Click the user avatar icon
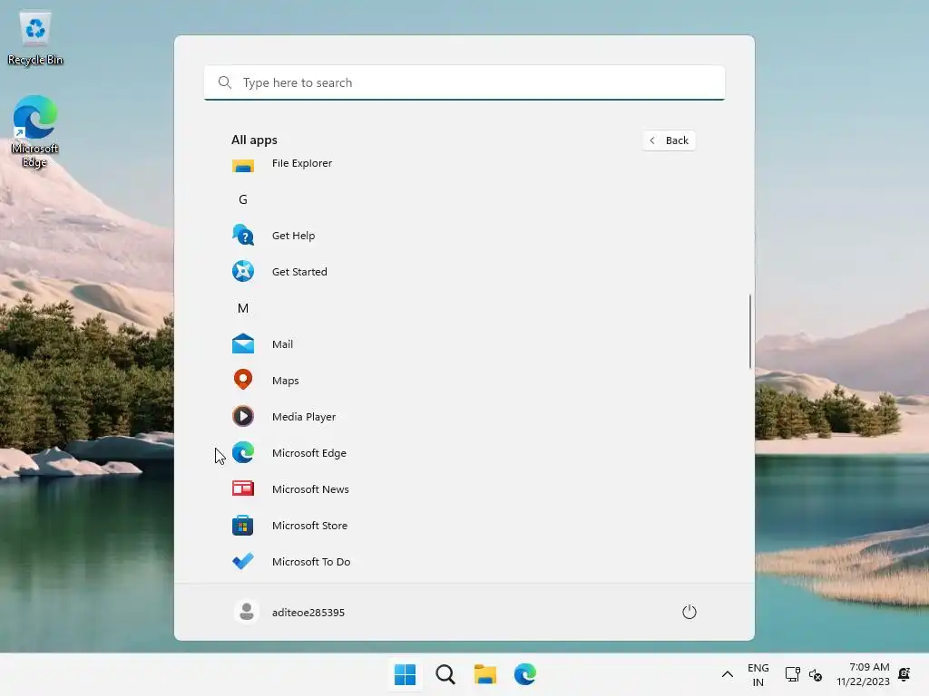This screenshot has height=696, width=929. [247, 612]
